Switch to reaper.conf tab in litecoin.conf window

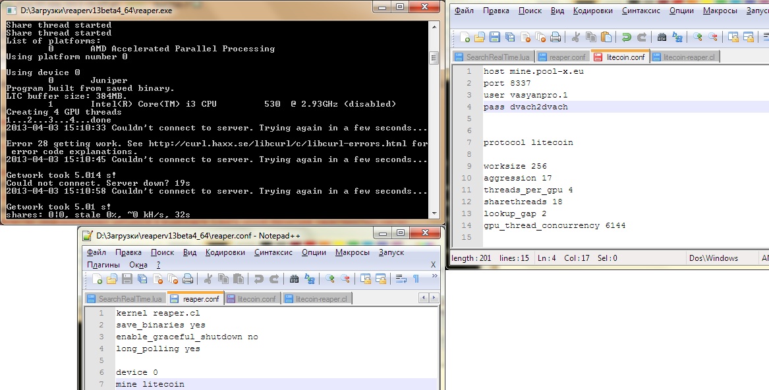[x=563, y=57]
